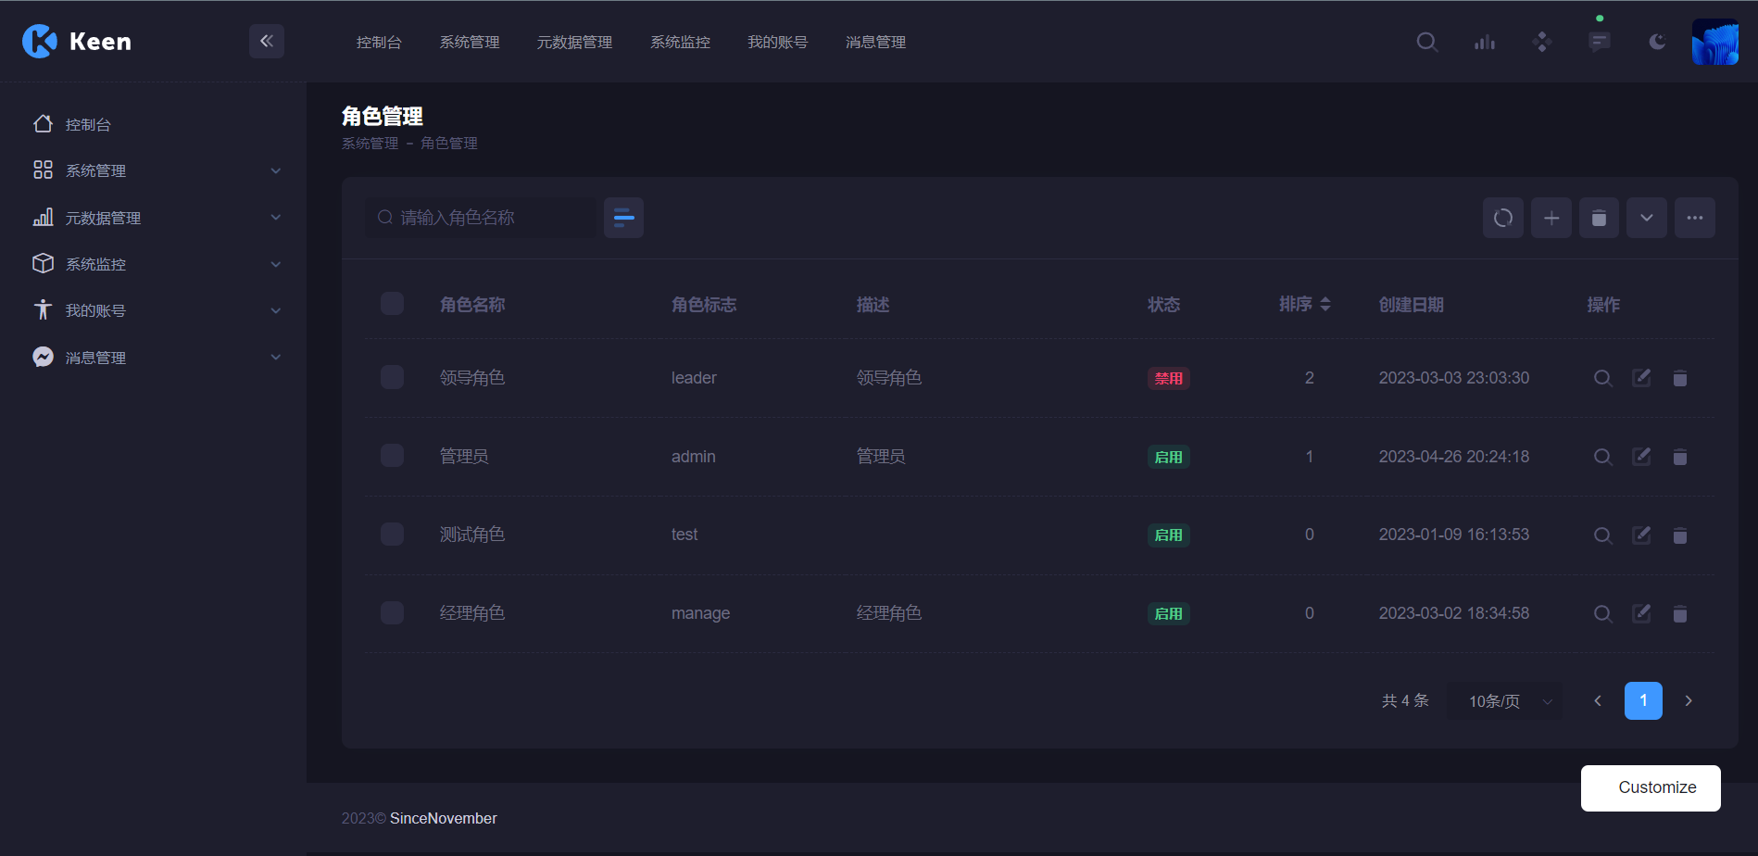Image resolution: width=1758 pixels, height=856 pixels.
Task: Click the add role plus icon
Action: (1551, 218)
